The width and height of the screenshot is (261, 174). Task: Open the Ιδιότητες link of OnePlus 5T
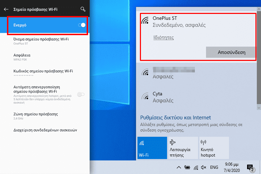pyautogui.click(x=164, y=37)
